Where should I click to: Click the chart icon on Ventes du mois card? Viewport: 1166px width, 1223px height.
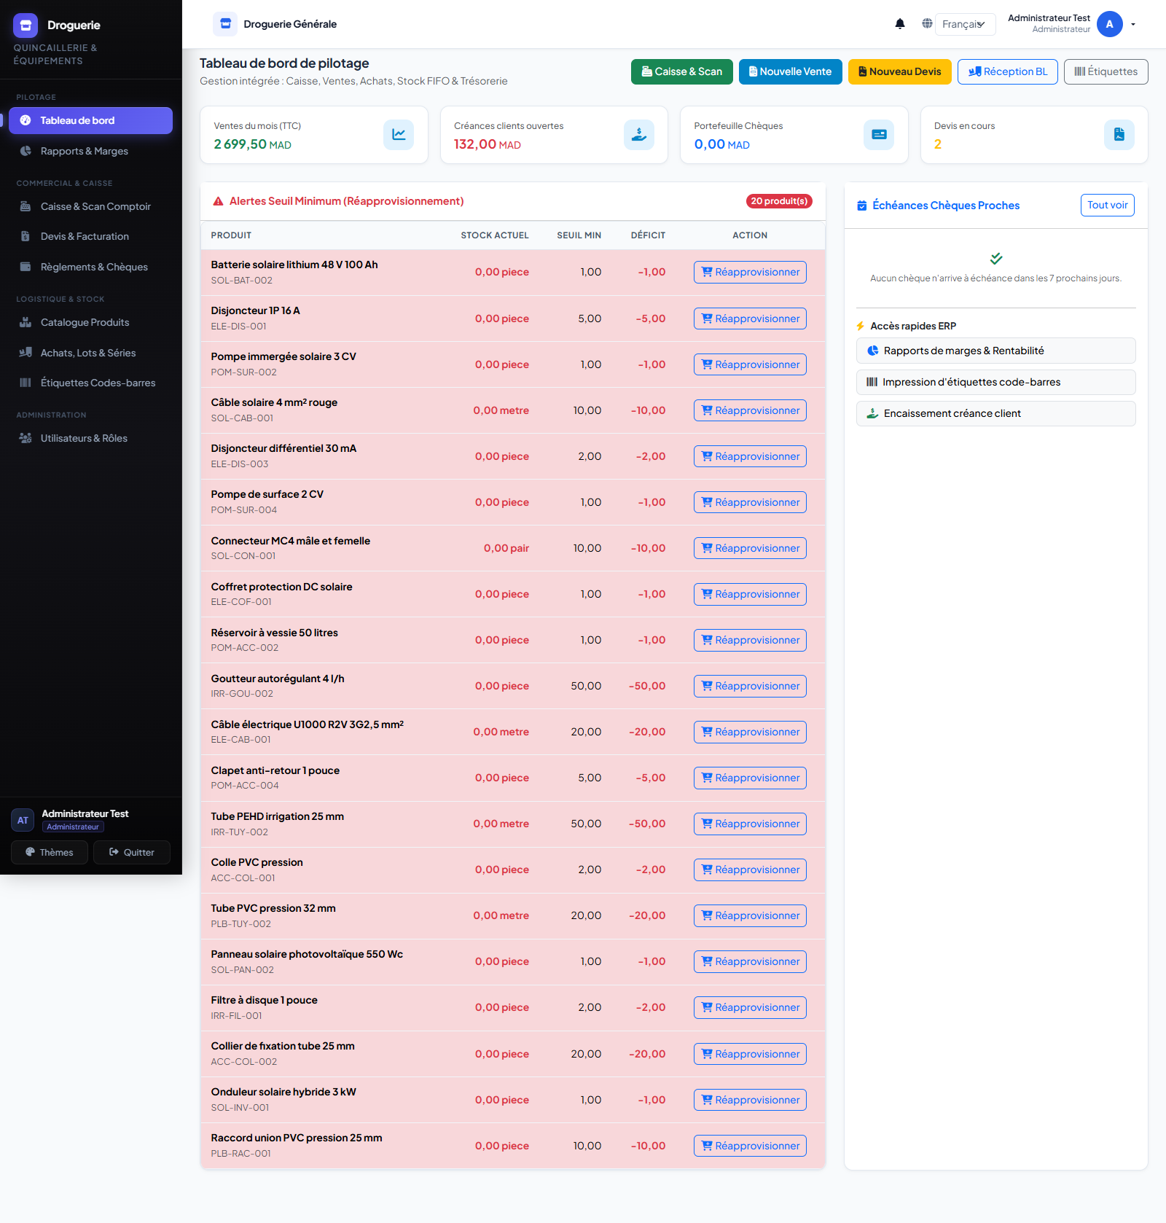(399, 135)
